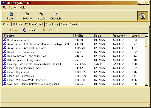Click the large document search icon at right
The image size is (151, 108).
click(142, 16)
